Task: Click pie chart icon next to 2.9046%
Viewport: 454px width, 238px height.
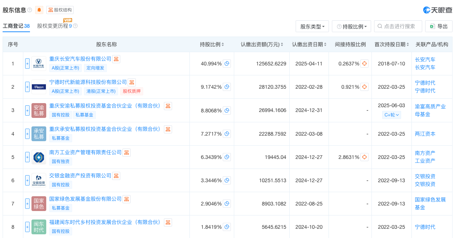Action: click(x=227, y=204)
